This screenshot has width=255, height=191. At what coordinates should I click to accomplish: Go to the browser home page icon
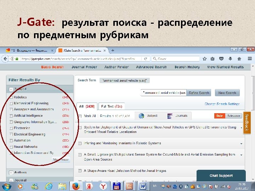coord(239,59)
